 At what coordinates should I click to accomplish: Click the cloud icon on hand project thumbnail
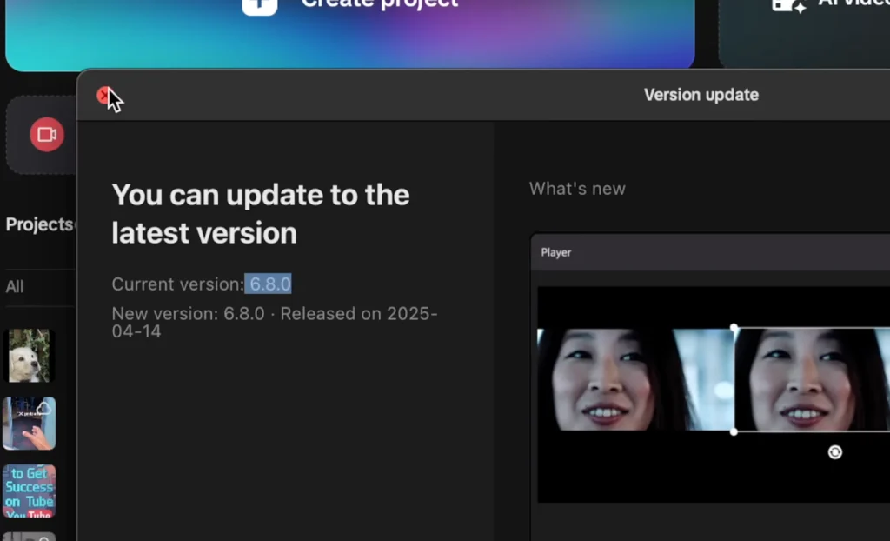pos(43,408)
